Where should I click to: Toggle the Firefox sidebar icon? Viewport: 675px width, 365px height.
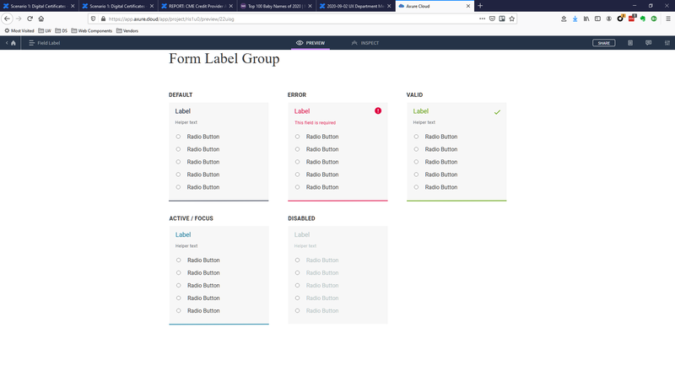pyautogui.click(x=597, y=19)
